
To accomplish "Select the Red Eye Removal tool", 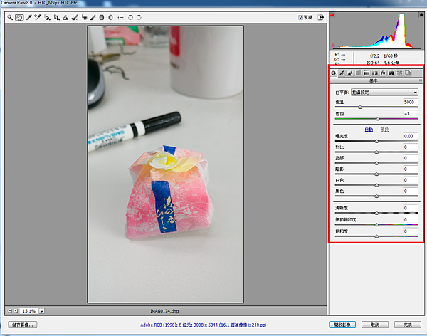I will click(84, 17).
